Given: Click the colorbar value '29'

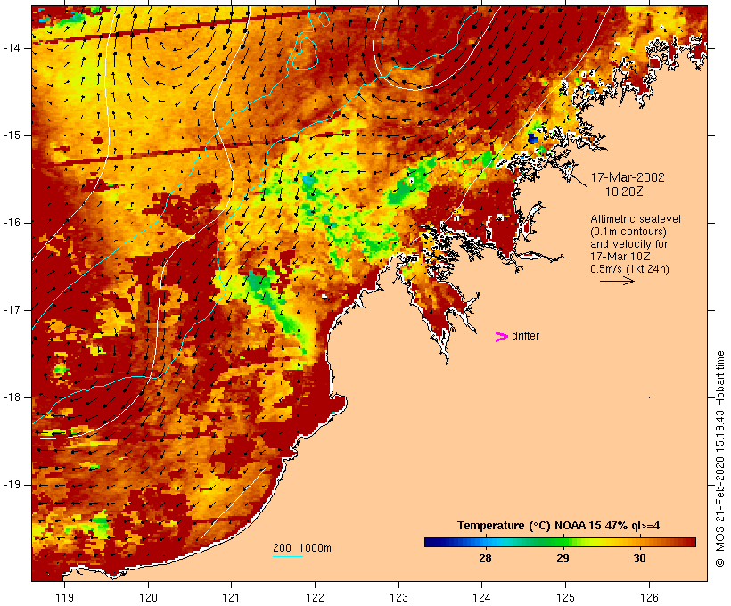Looking at the screenshot, I should (563, 558).
